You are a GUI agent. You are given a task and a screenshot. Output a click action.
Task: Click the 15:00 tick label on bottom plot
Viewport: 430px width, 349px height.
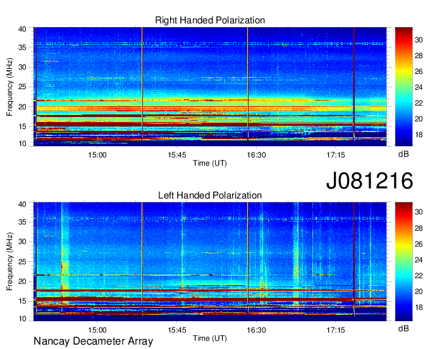click(97, 330)
